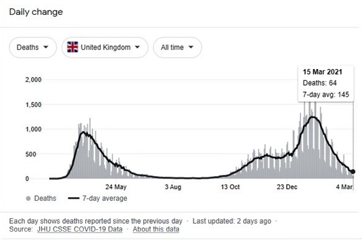362x240 pixels.
Task: Open the JHU CSSE COVID-19 Data link
Action: click(x=80, y=229)
